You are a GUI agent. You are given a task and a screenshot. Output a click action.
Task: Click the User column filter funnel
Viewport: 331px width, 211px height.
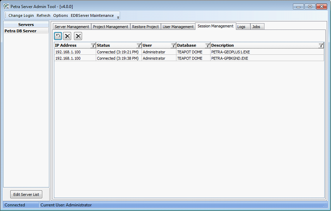(173, 45)
